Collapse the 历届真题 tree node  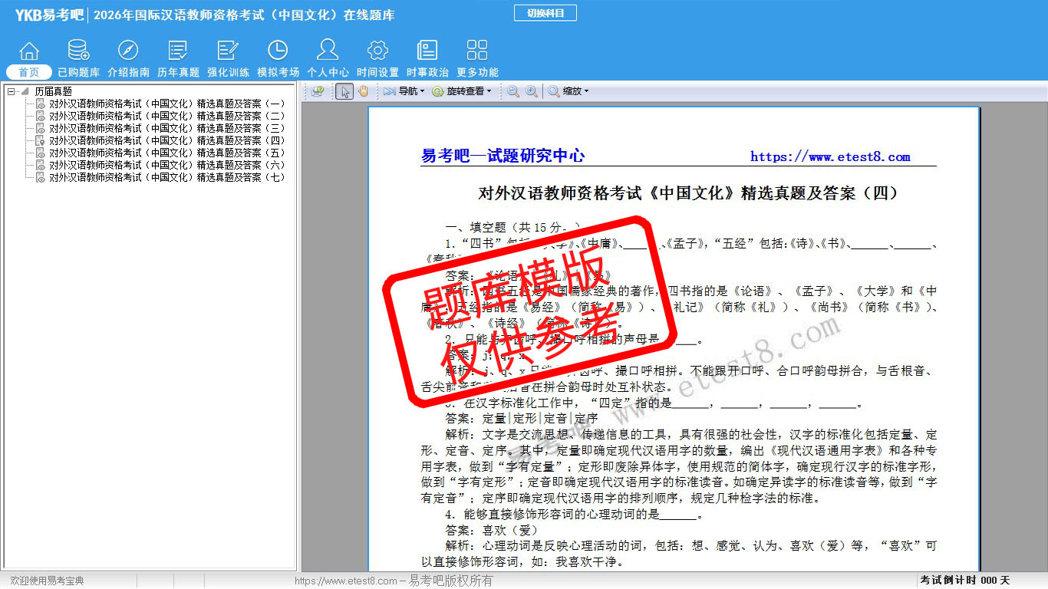12,91
